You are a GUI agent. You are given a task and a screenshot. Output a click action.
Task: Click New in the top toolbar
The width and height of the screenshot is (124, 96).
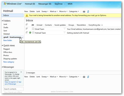26,11
